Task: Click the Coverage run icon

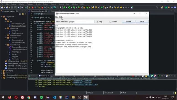Action: tap(74, 7)
